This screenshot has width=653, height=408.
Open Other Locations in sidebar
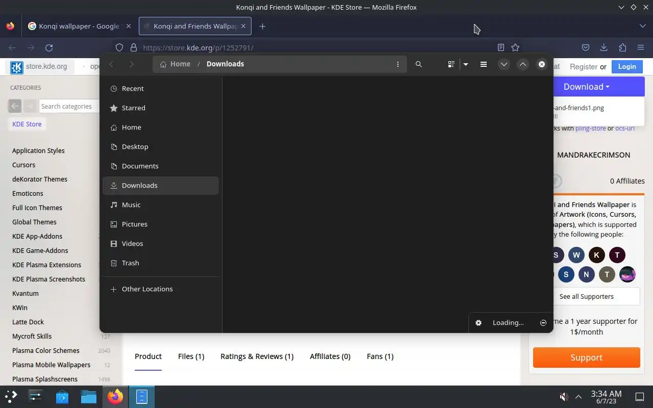[161, 289]
